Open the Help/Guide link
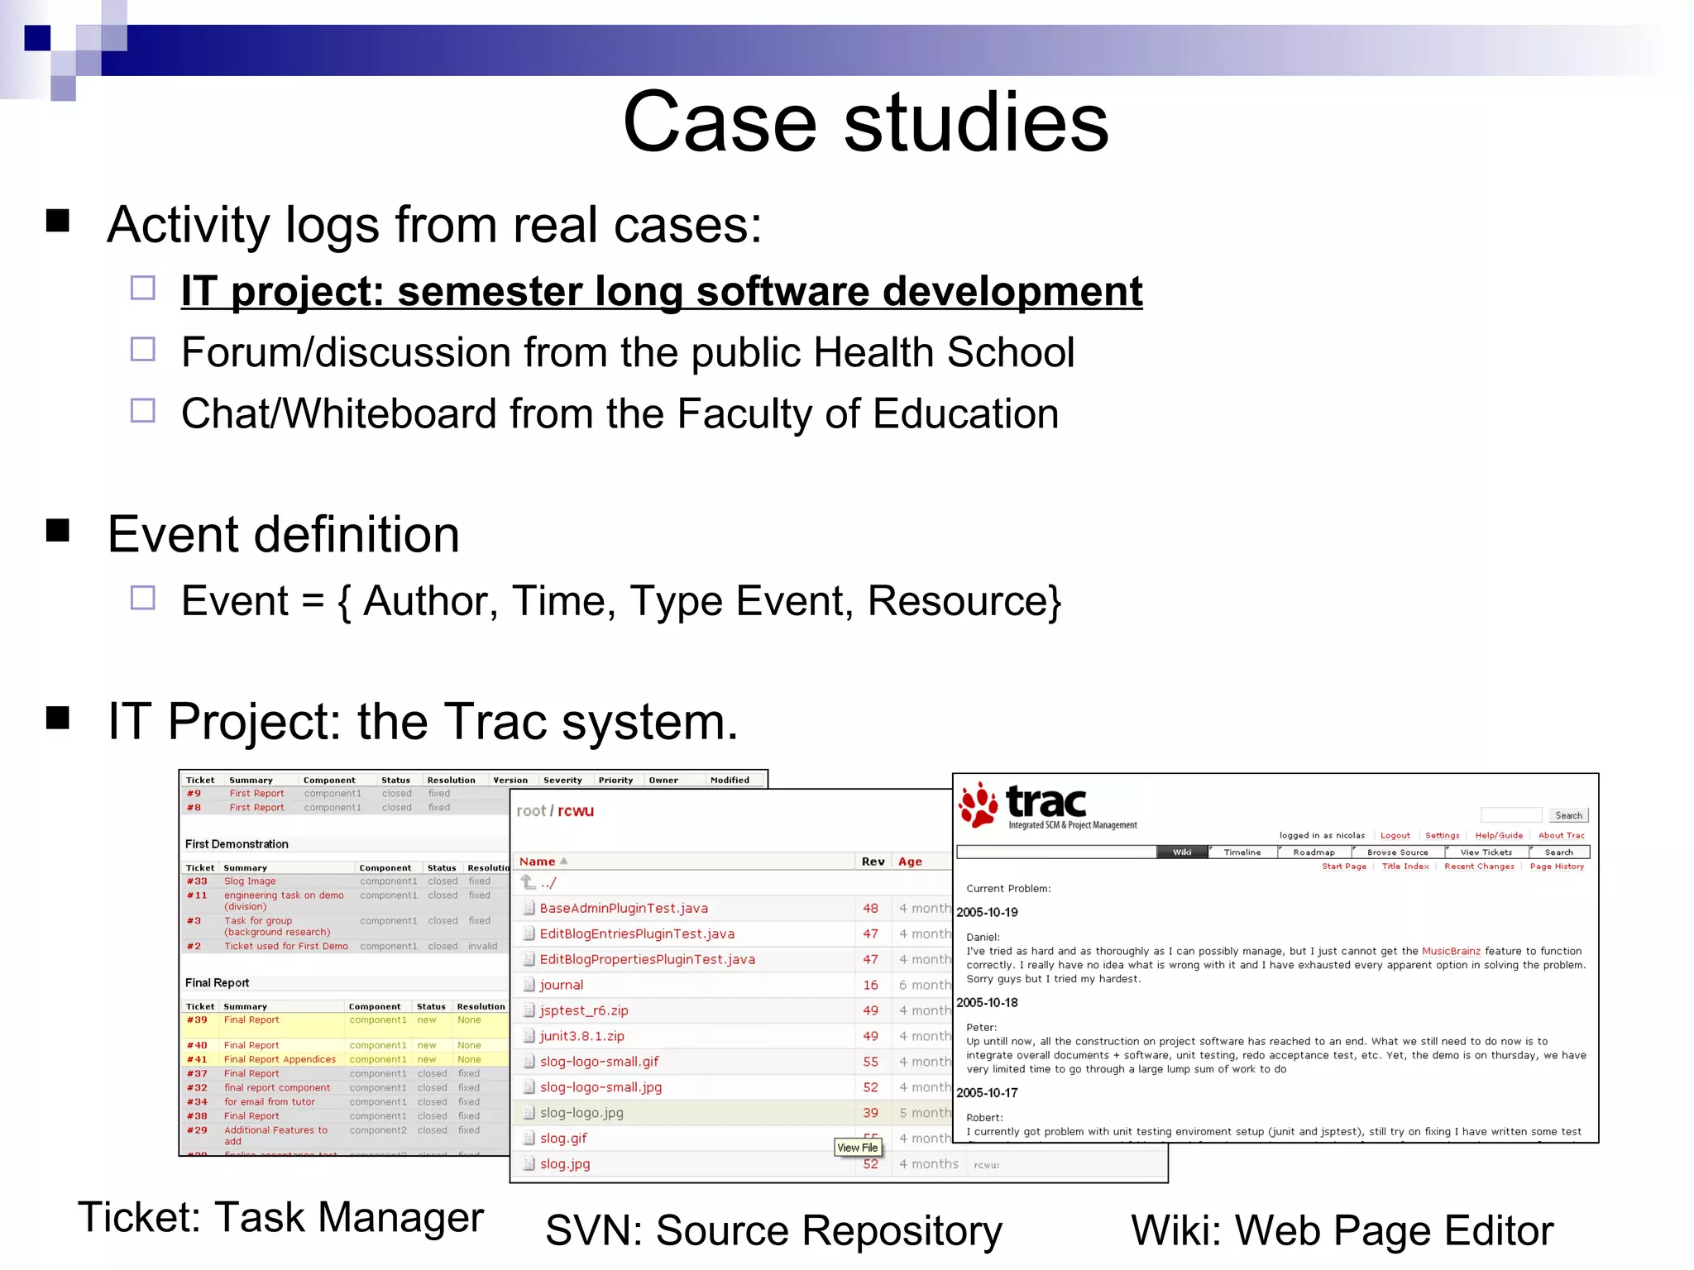The height and width of the screenshot is (1270, 1694). pos(1499,835)
